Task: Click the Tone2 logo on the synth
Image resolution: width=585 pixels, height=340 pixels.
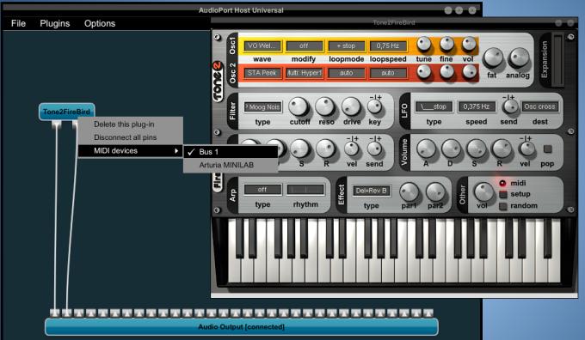Action: [218, 82]
